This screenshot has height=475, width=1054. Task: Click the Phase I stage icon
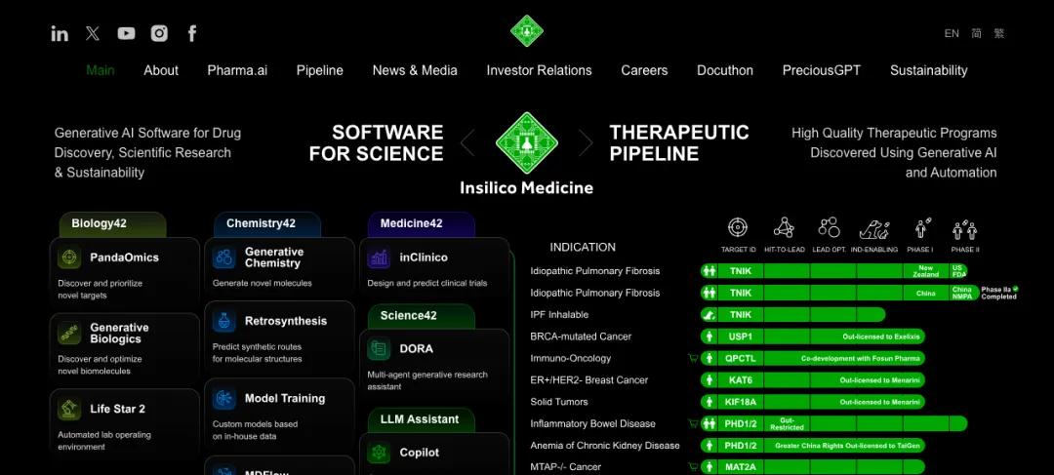pyautogui.click(x=922, y=228)
